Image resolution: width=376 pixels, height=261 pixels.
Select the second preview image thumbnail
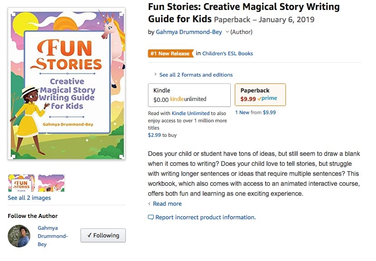coord(51,183)
